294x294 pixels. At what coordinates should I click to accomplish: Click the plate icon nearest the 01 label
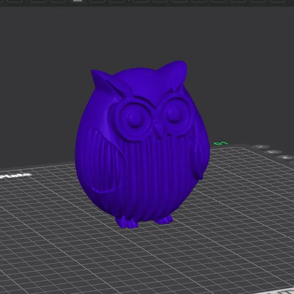[261, 147]
